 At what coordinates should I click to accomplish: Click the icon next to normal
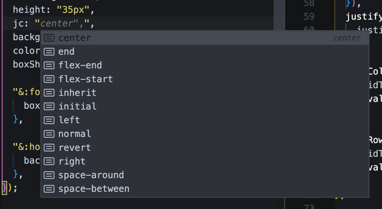(49, 134)
